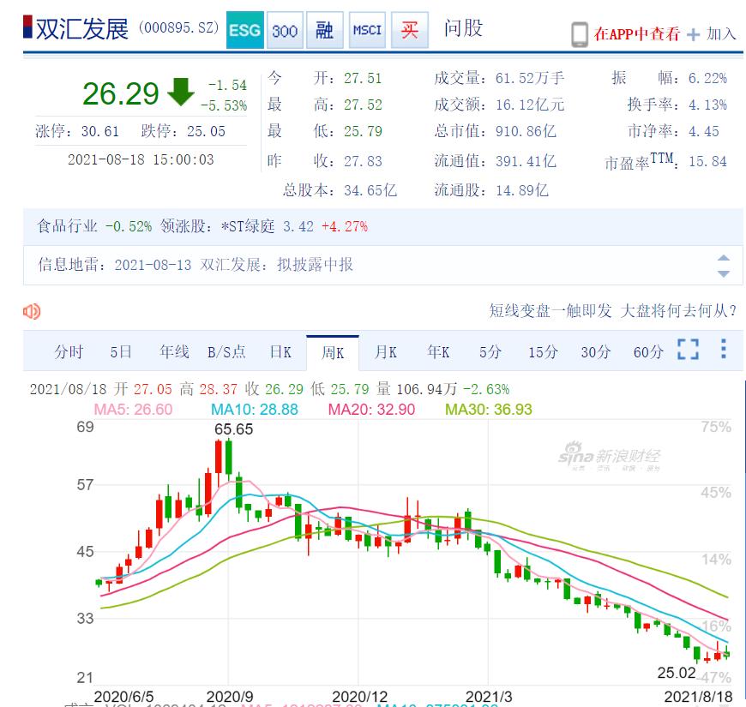Switch to 月K monthly chart tab
This screenshot has height=707, width=746.
(385, 351)
